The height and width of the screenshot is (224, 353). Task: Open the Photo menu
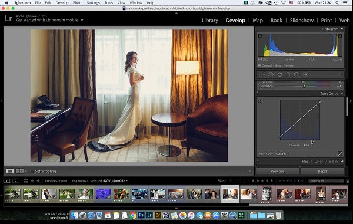tap(78, 3)
